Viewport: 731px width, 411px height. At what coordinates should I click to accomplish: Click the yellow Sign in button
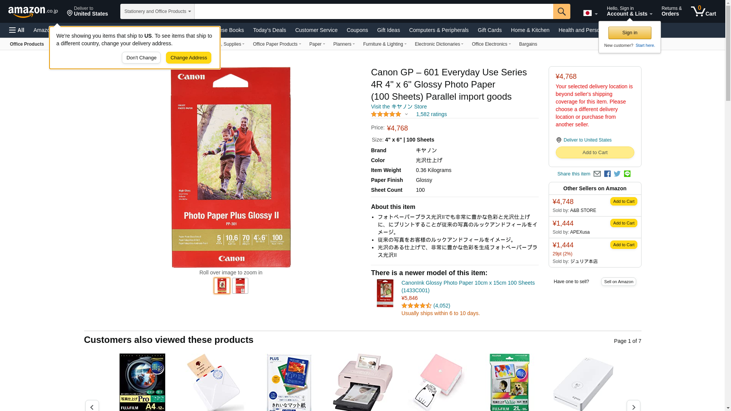[630, 33]
